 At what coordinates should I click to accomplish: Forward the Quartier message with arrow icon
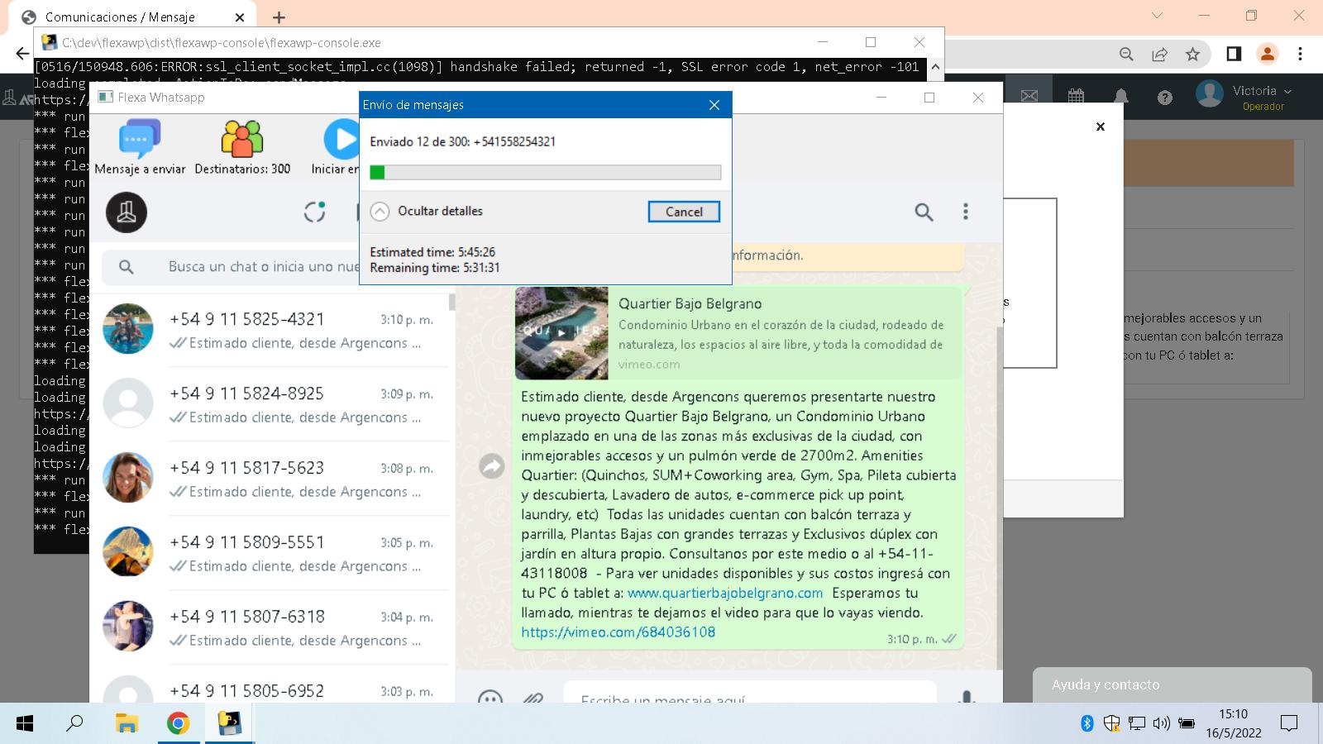coord(492,466)
